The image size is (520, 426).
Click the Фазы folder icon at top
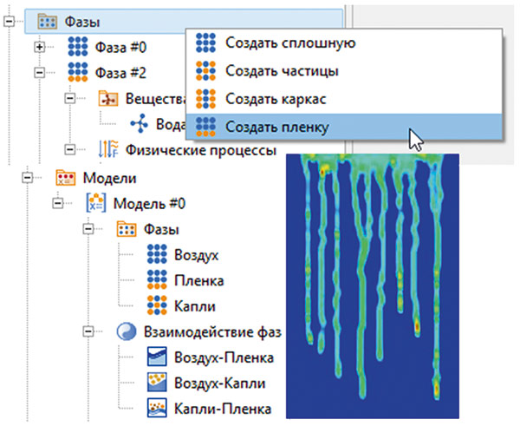click(48, 20)
